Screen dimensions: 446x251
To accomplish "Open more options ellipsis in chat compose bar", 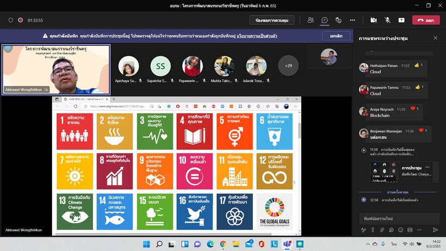I will [x=419, y=230].
